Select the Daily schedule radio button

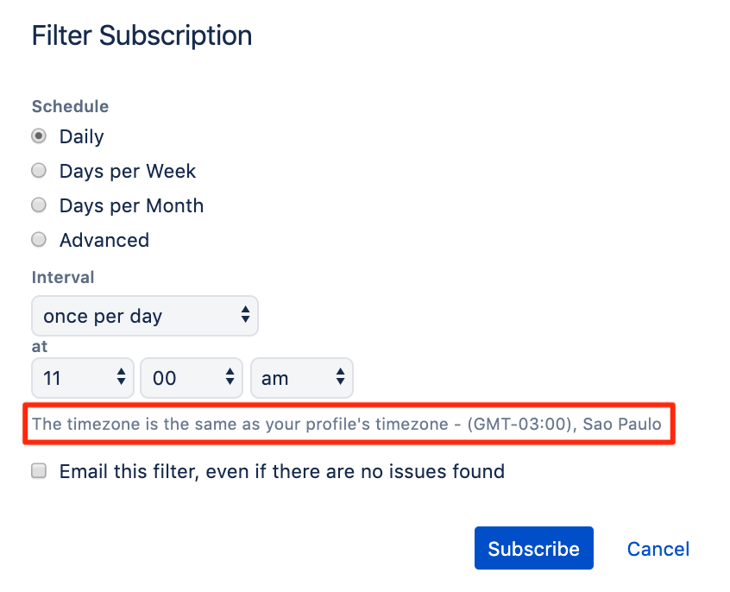pyautogui.click(x=39, y=136)
